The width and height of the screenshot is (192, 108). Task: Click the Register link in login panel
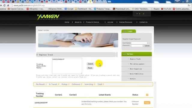pos(125,39)
